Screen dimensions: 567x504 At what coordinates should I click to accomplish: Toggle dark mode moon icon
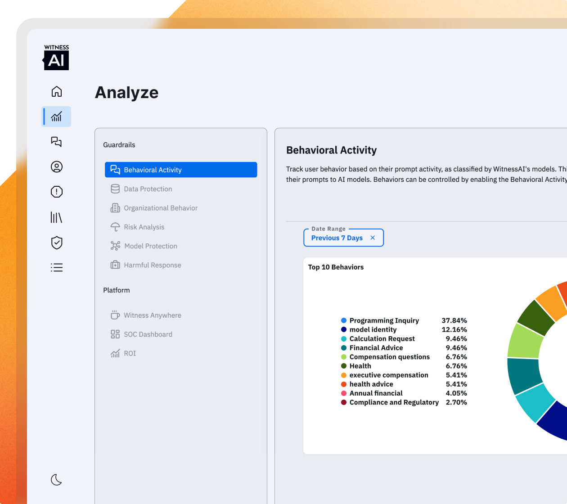click(x=57, y=480)
